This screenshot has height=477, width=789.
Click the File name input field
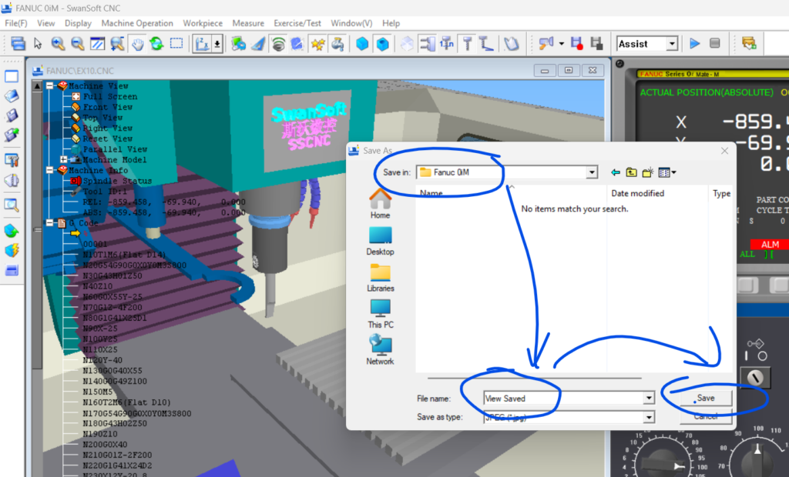pyautogui.click(x=562, y=398)
